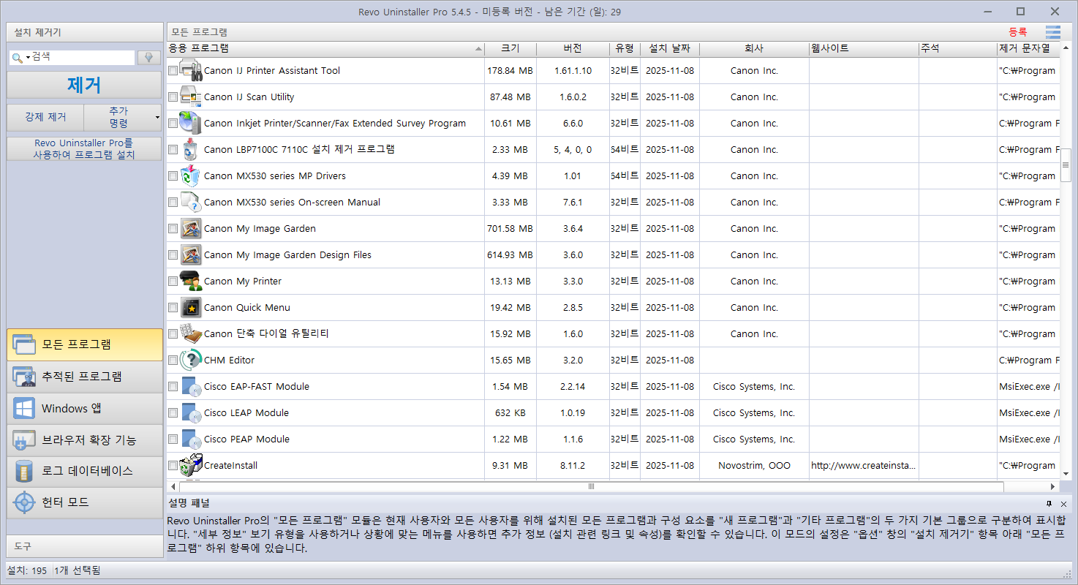The width and height of the screenshot is (1078, 585).
Task: Open the 추적된 프로그램 module
Action: (85, 377)
